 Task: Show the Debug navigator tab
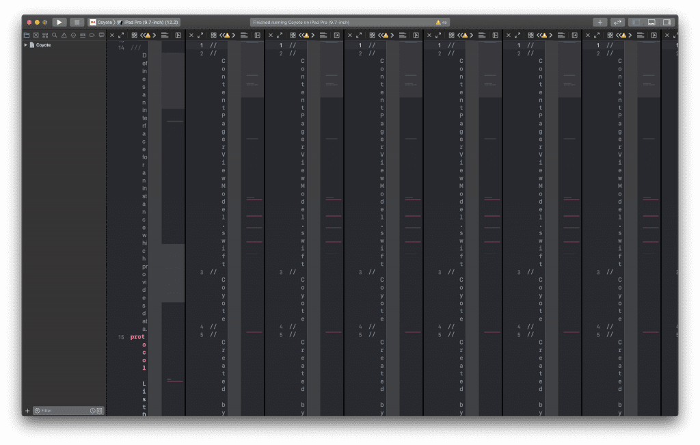(x=83, y=35)
